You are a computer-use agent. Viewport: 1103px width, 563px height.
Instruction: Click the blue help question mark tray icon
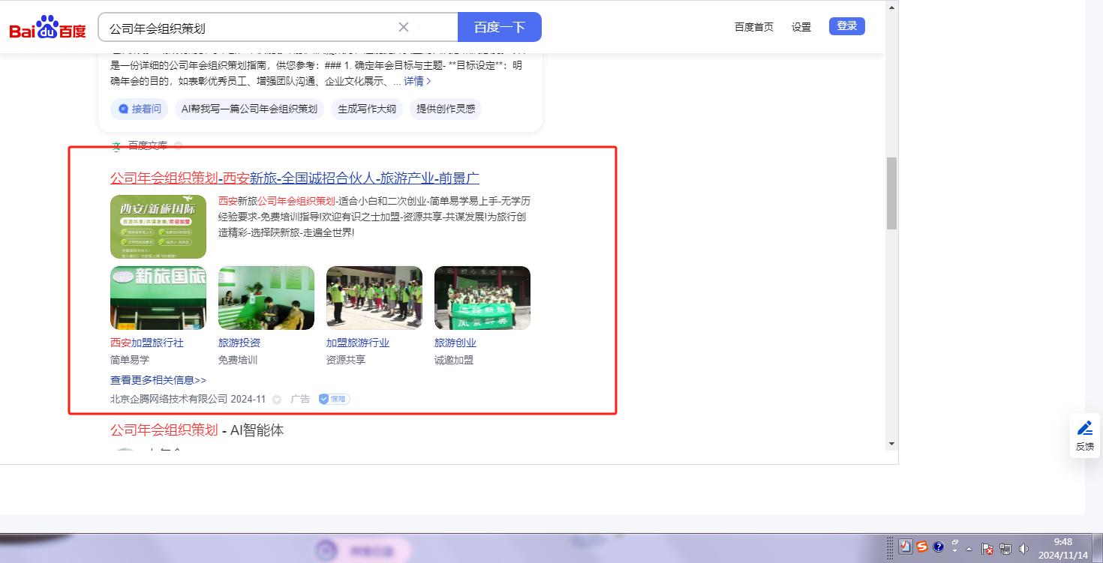pyautogui.click(x=938, y=547)
